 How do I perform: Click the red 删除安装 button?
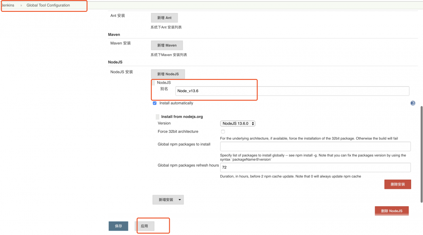(x=398, y=184)
